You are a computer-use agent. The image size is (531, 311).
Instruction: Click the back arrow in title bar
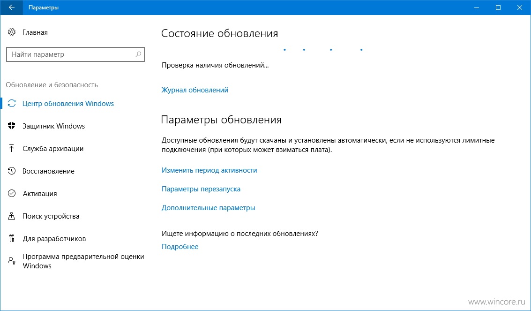coord(12,8)
